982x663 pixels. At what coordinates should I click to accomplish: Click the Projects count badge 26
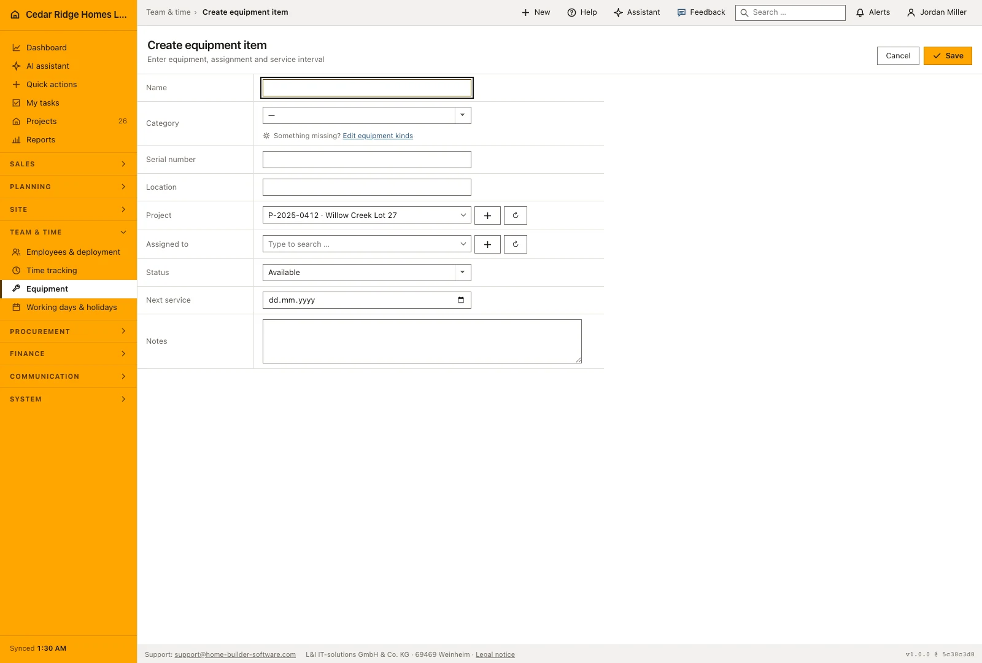(x=123, y=122)
